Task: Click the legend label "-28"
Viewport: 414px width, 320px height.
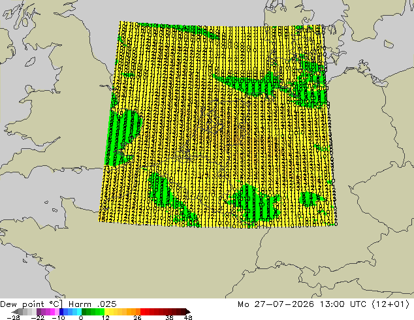Action: point(13,317)
